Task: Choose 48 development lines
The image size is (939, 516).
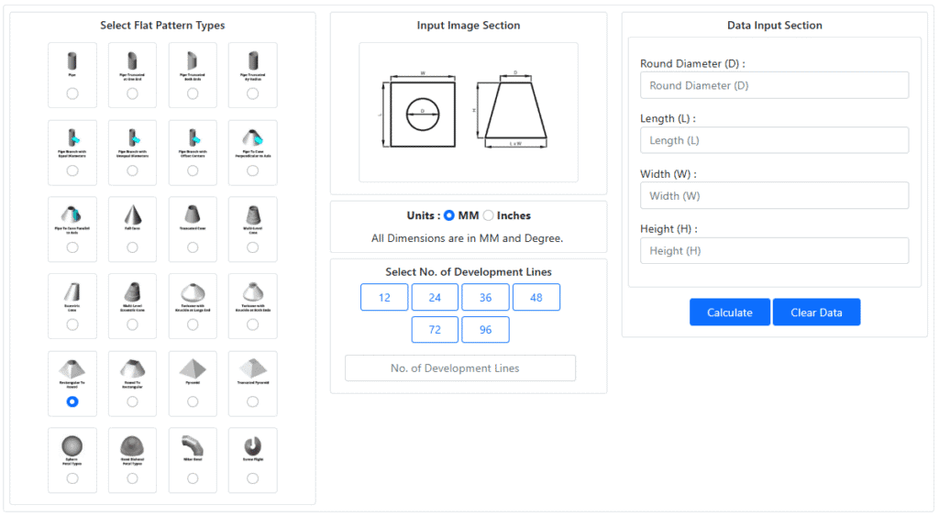Action: [x=536, y=298]
